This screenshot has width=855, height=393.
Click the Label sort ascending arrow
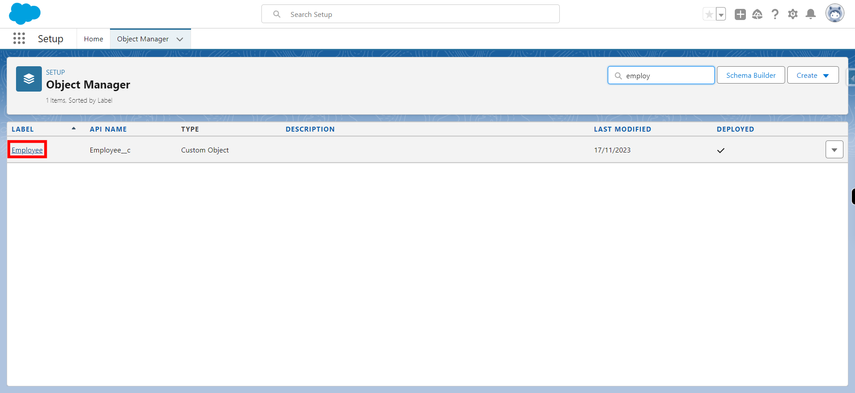point(73,128)
